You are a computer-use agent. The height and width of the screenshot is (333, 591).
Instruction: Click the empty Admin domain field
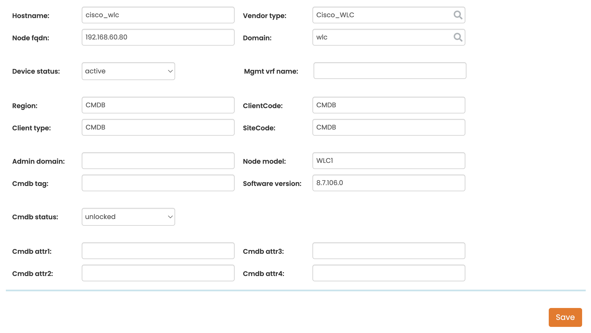tap(158, 161)
